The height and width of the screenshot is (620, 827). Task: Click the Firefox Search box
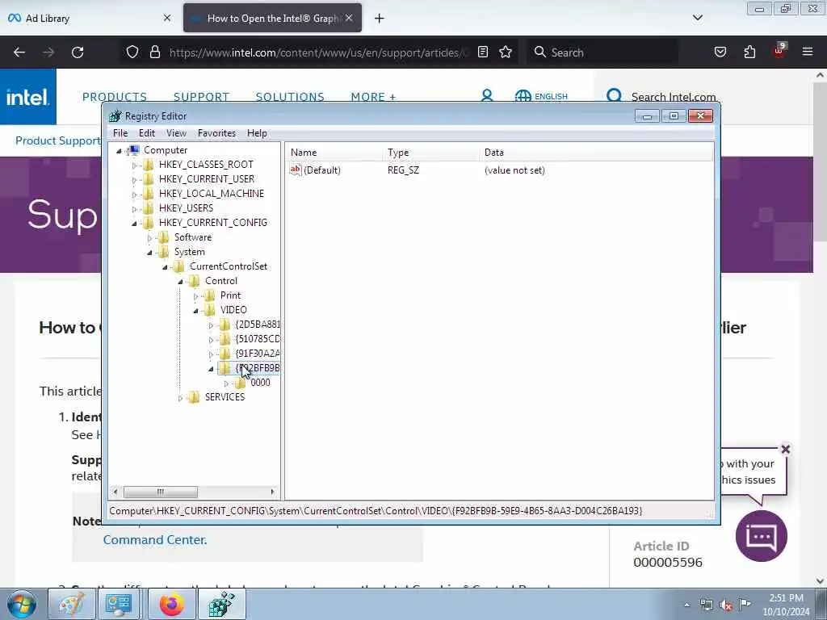(602, 52)
